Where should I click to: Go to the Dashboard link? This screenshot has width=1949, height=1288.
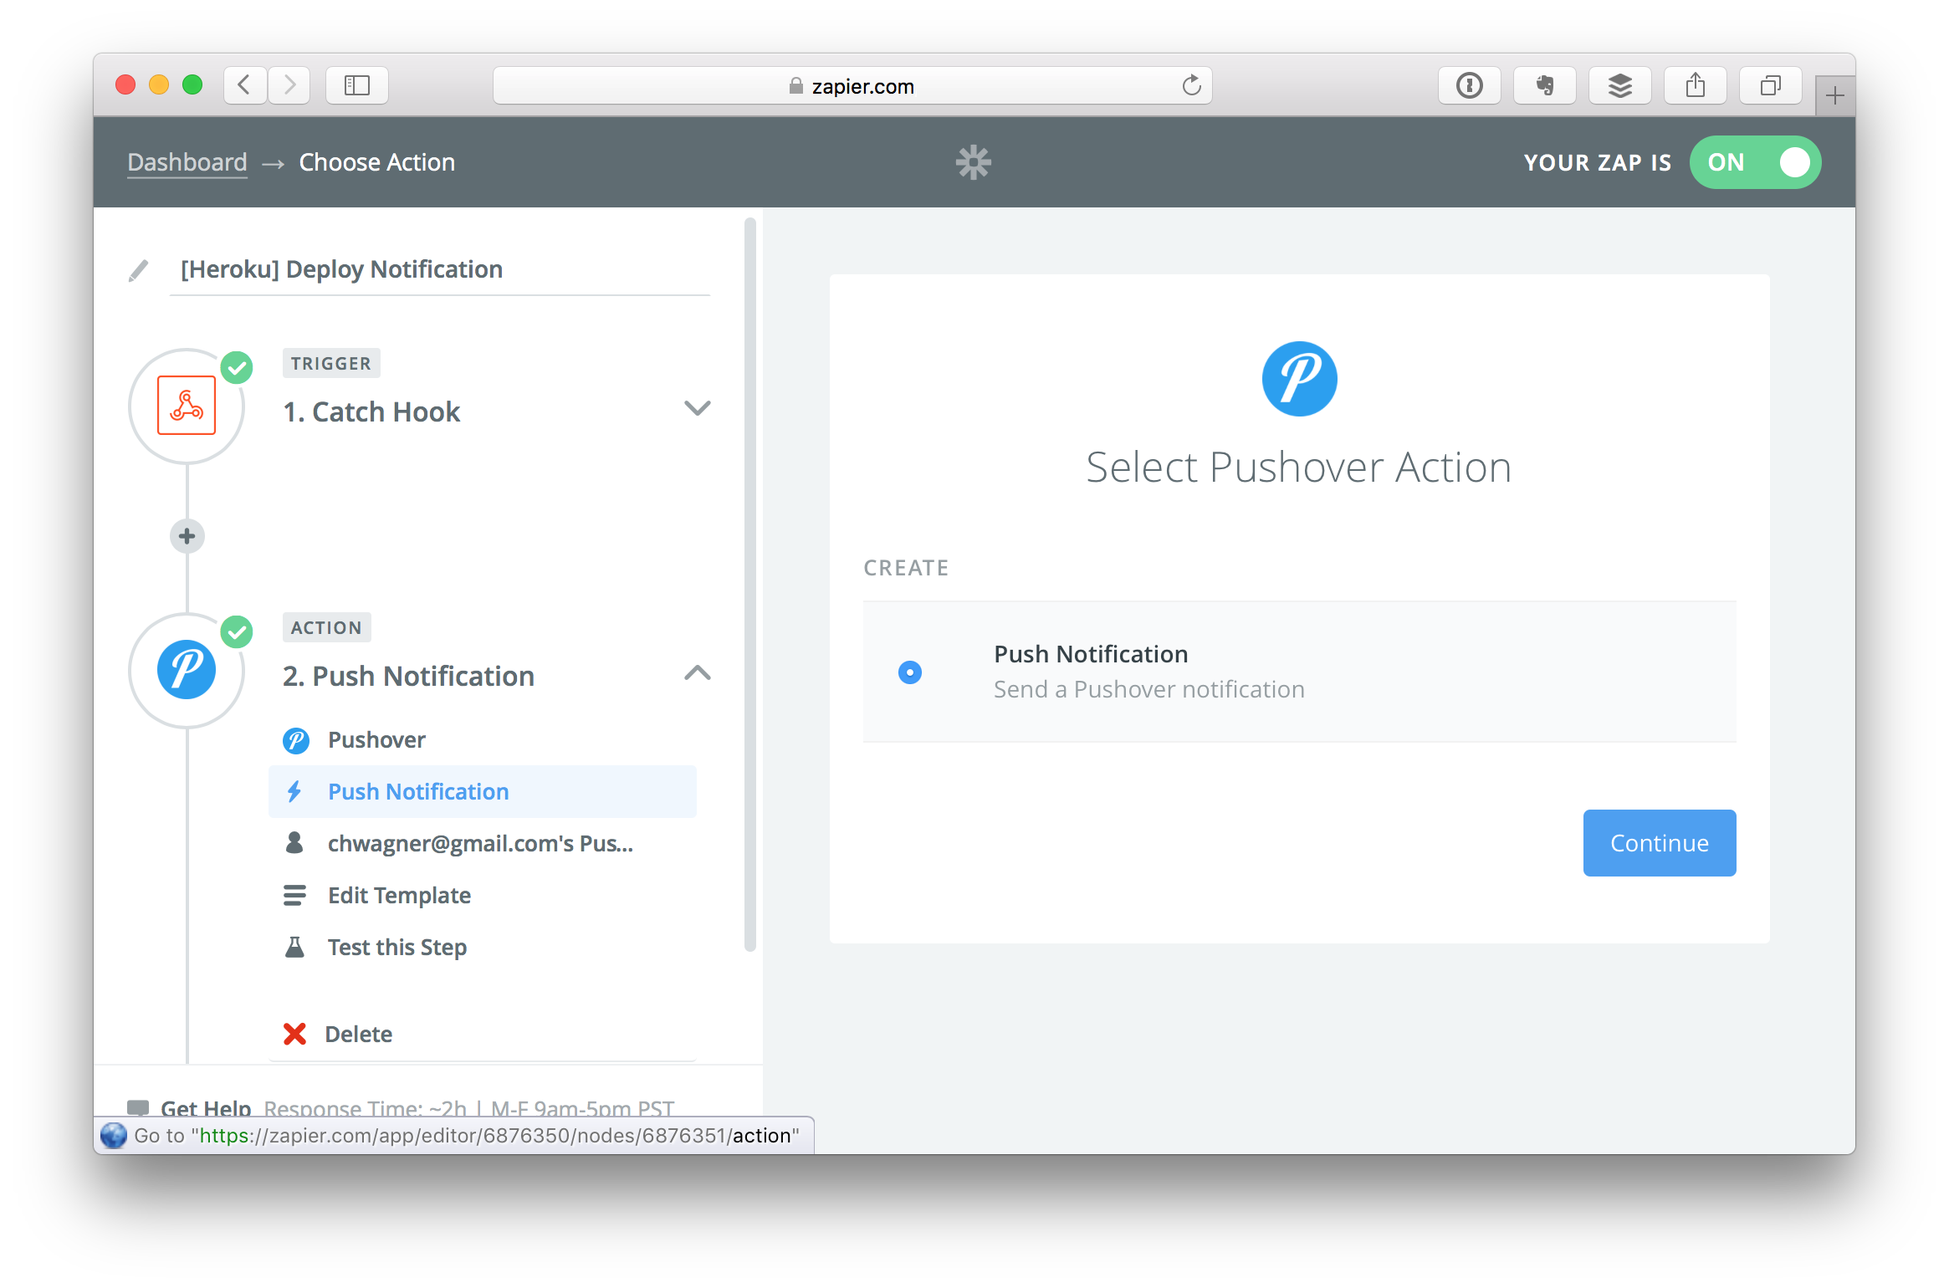pyautogui.click(x=187, y=162)
